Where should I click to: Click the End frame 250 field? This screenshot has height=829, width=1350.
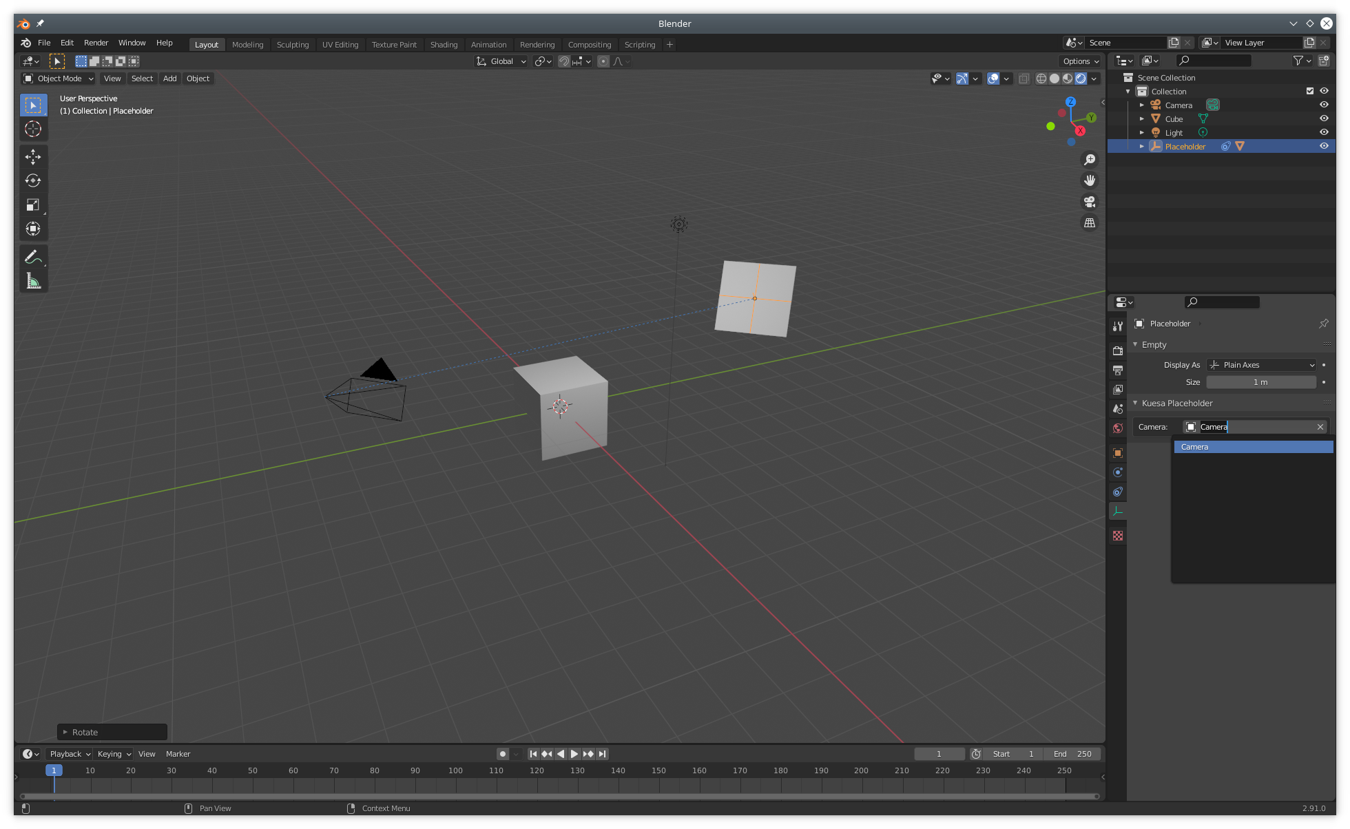tap(1072, 754)
